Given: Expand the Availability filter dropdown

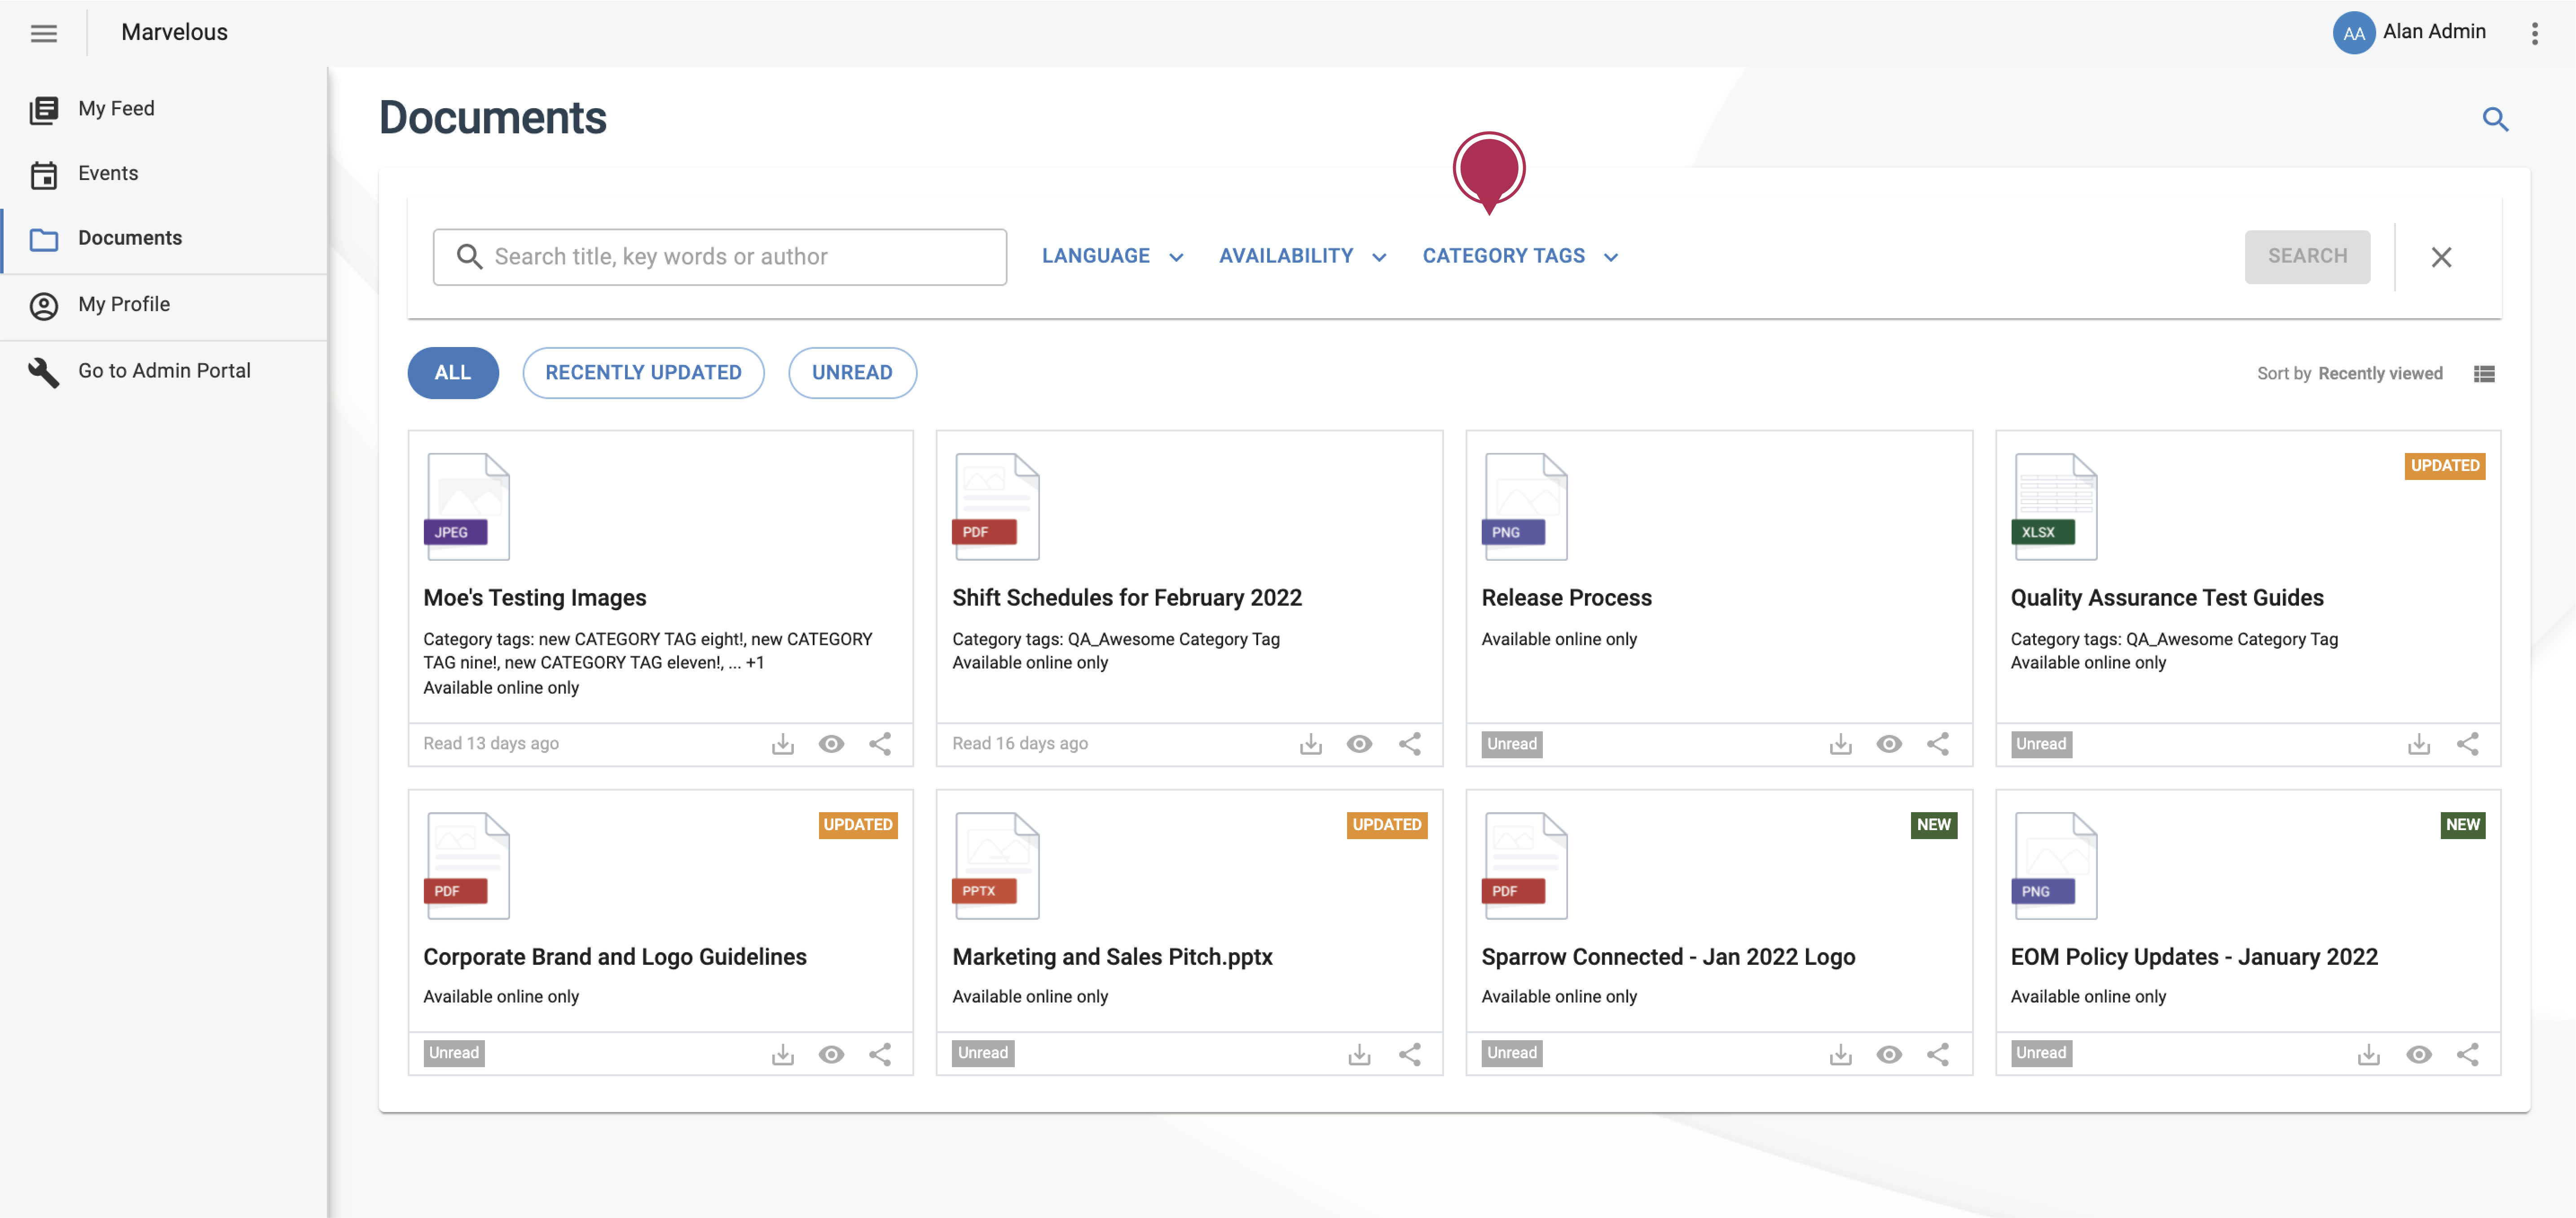Looking at the screenshot, I should tap(1302, 256).
